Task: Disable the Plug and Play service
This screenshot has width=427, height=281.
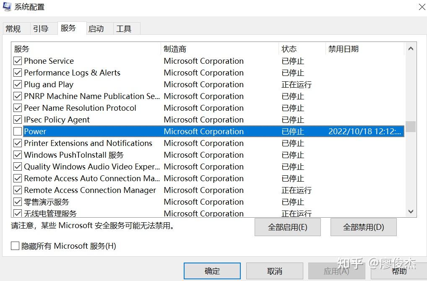Action: [x=17, y=84]
